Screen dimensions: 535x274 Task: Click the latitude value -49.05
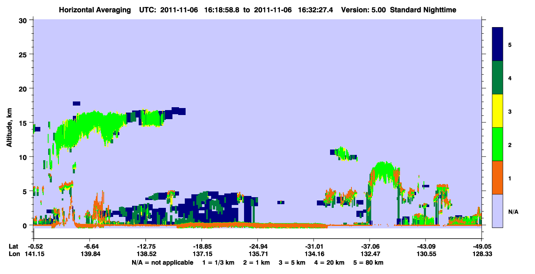pyautogui.click(x=481, y=246)
